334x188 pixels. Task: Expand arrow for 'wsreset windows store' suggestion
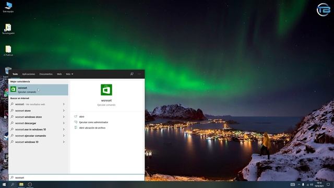64,117
